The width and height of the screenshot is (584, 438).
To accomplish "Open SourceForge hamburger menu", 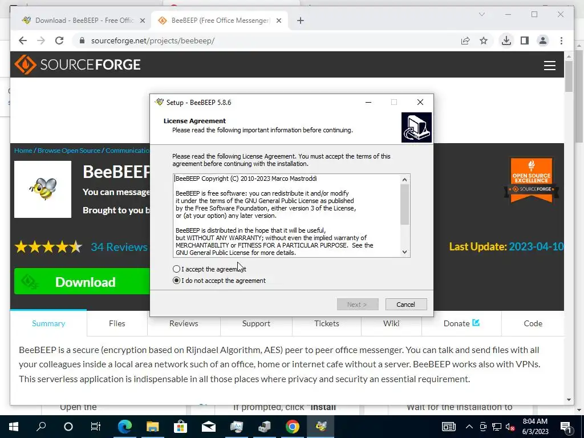I will pyautogui.click(x=549, y=65).
